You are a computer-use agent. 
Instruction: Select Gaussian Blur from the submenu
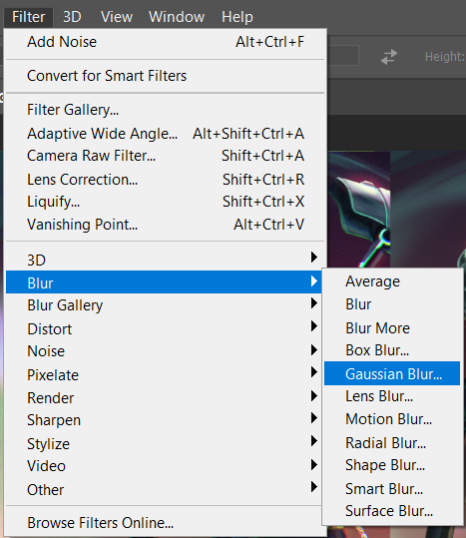[x=392, y=373]
